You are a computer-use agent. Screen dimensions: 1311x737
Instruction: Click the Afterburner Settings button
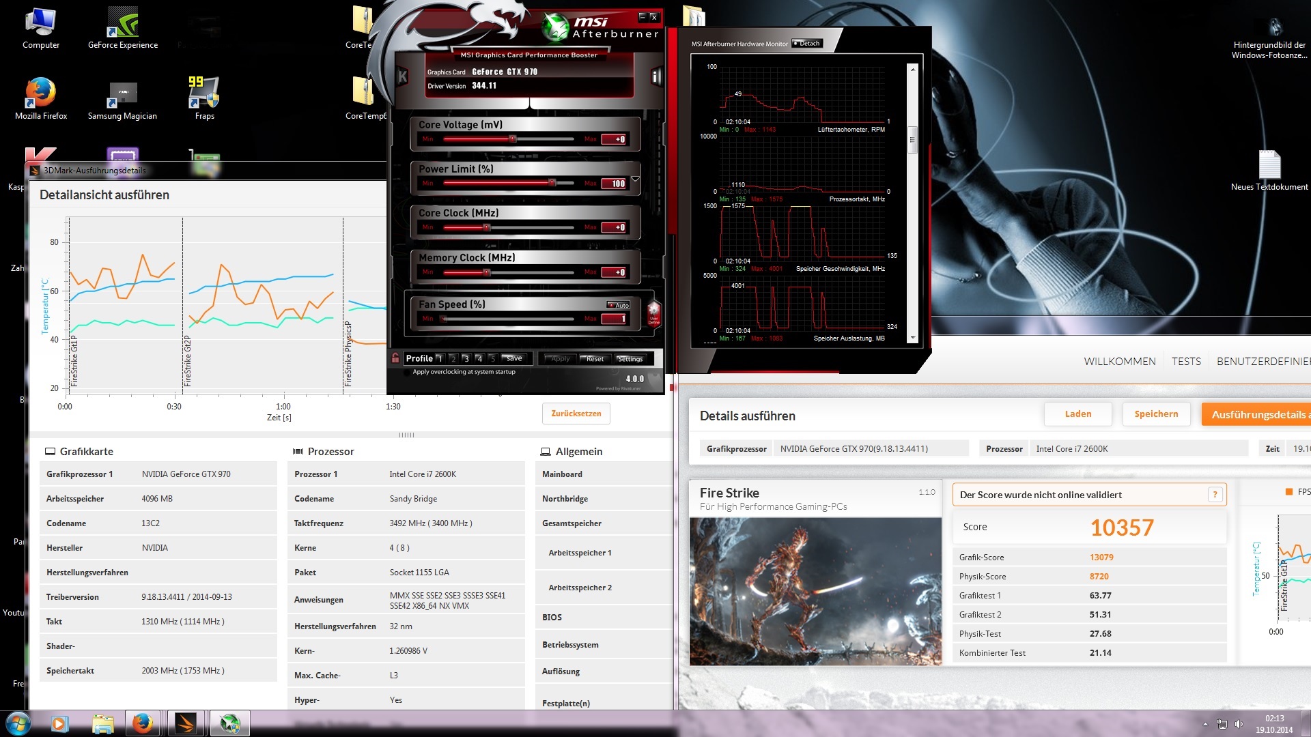point(630,358)
